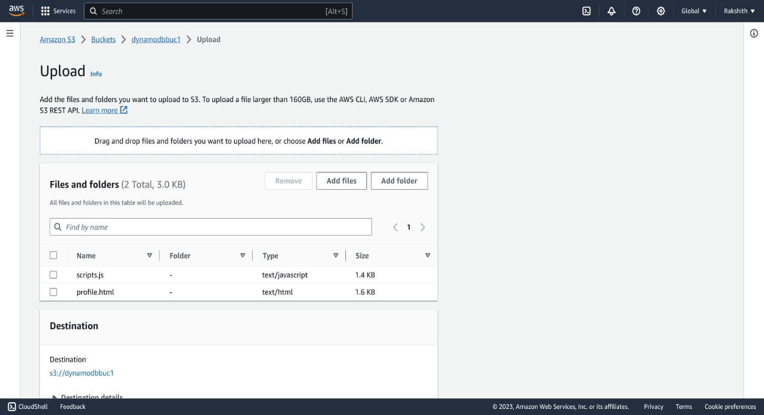Go to the next page arrow
The image size is (764, 415).
[423, 227]
